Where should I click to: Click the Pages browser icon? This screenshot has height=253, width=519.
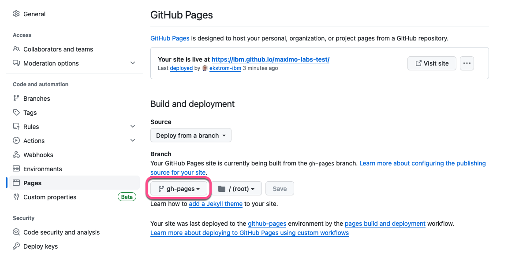[16, 183]
